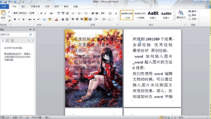The width and height of the screenshot is (211, 119).
Task: Toggle Superscript formatting
Action: (x=38, y=20)
